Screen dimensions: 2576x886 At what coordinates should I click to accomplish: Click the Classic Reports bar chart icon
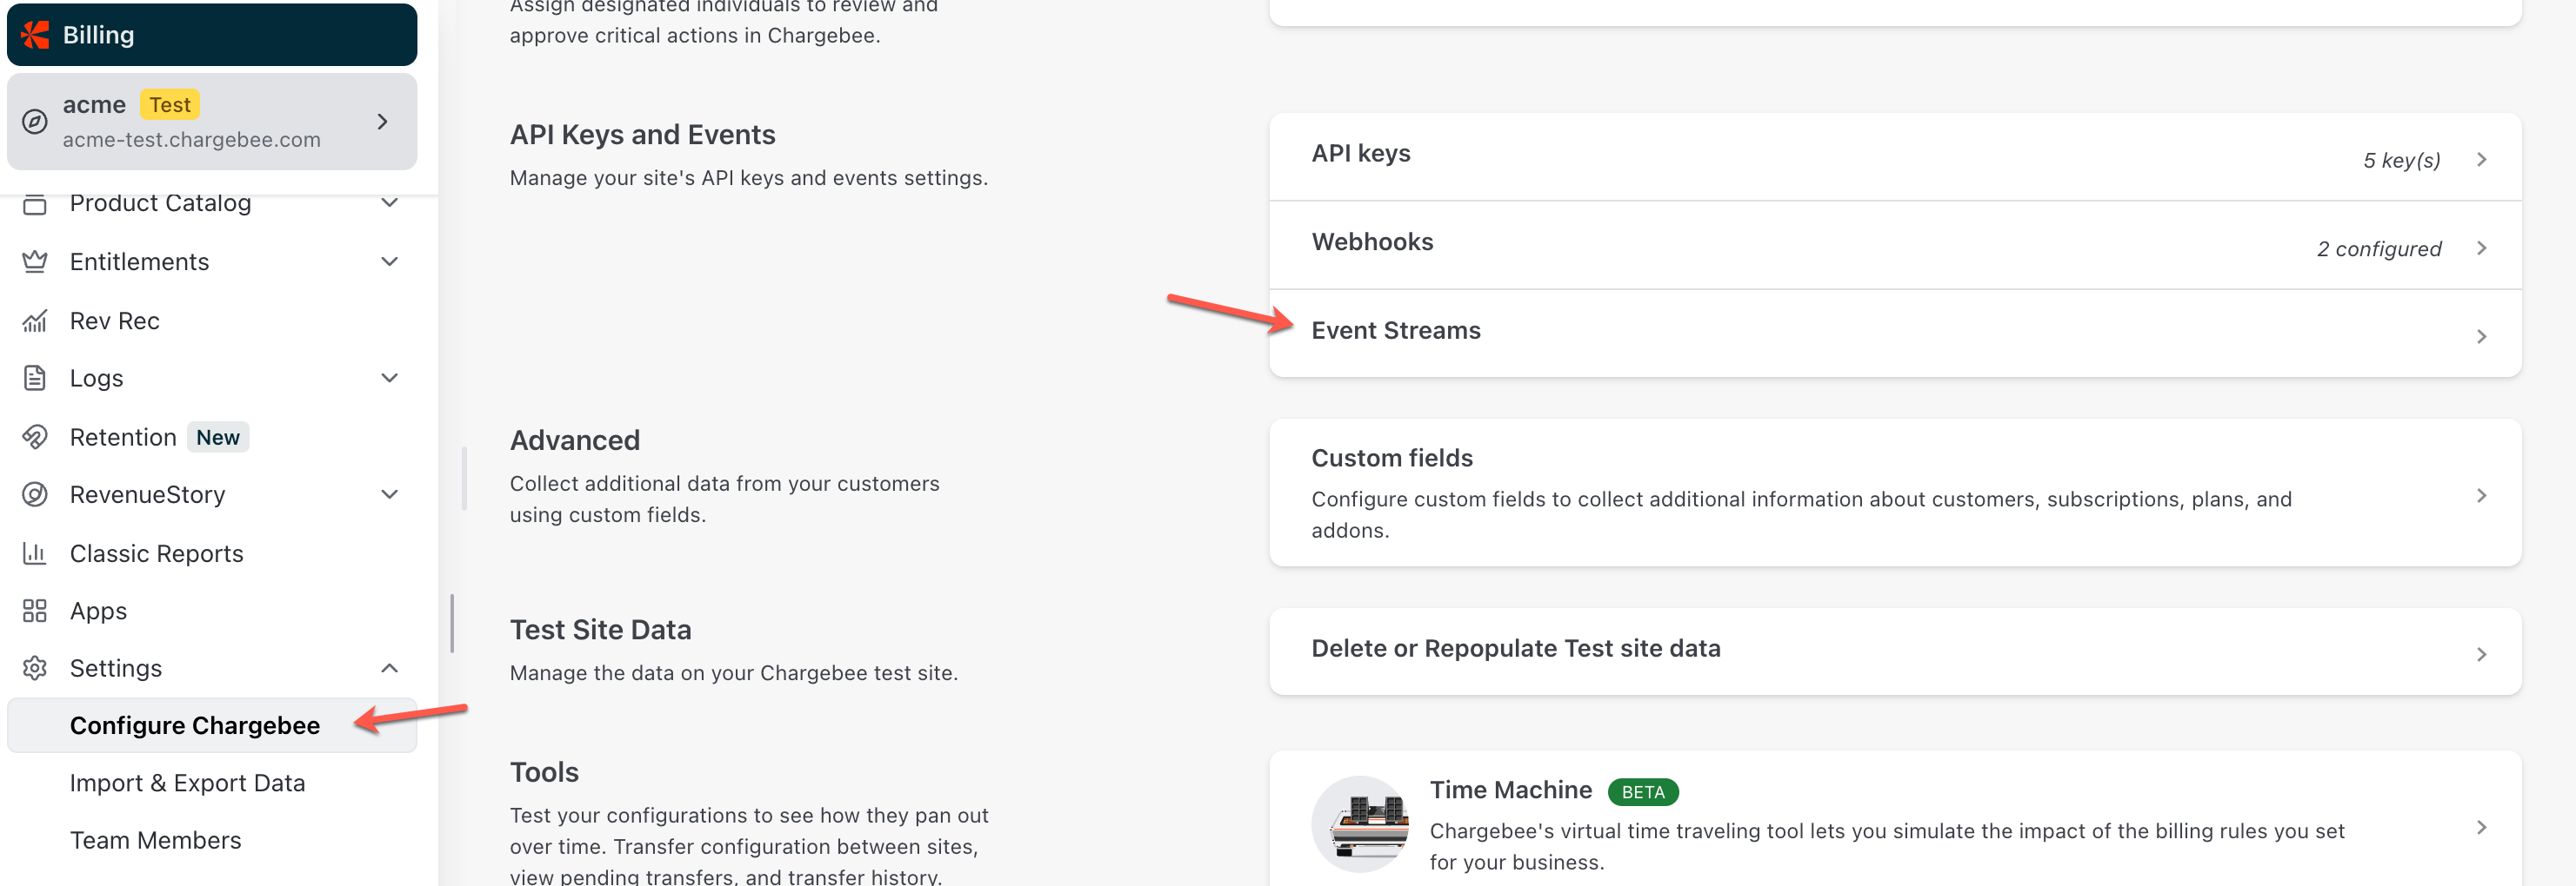click(35, 553)
